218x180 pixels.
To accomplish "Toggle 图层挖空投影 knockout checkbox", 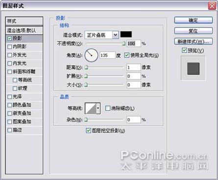I will pyautogui.click(x=88, y=130).
